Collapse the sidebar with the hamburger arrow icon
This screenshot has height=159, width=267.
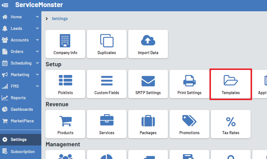click(5, 5)
